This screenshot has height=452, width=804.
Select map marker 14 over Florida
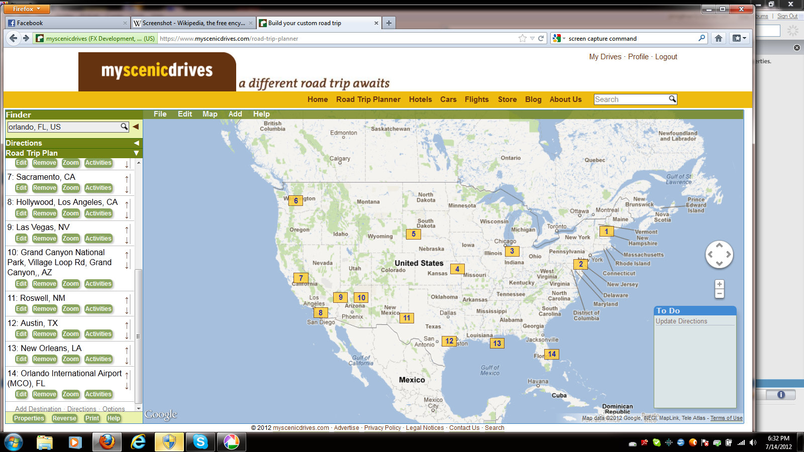552,354
